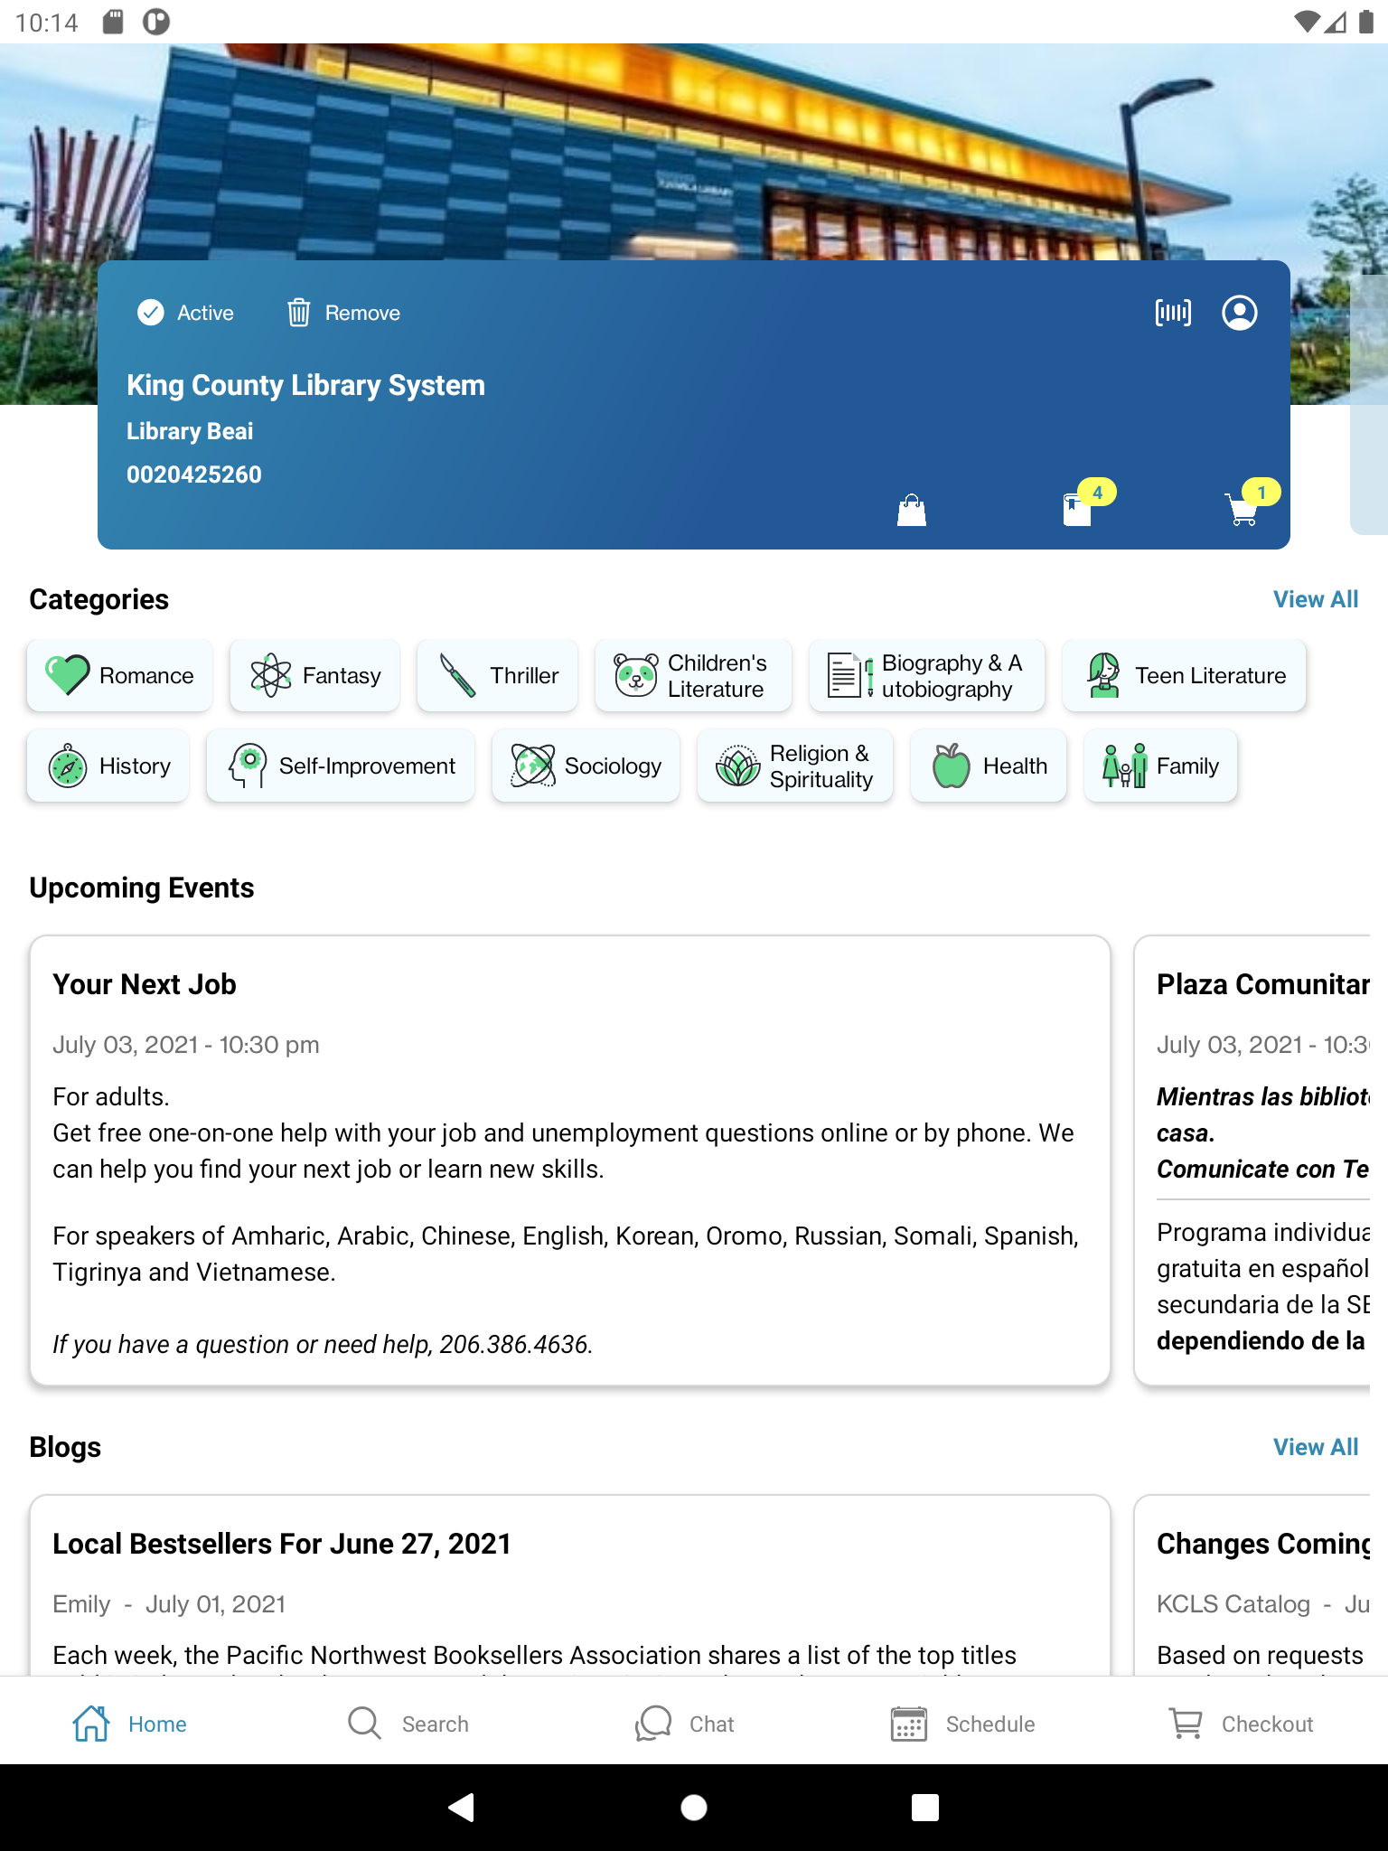
Task: Tap the trash Remove icon
Action: (x=298, y=313)
